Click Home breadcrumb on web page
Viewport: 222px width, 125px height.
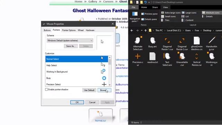coord(78,1)
